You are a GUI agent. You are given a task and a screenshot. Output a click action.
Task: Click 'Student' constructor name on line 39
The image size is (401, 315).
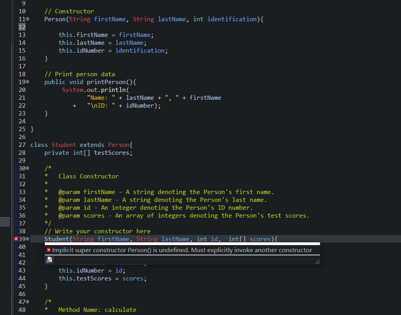(x=57, y=239)
